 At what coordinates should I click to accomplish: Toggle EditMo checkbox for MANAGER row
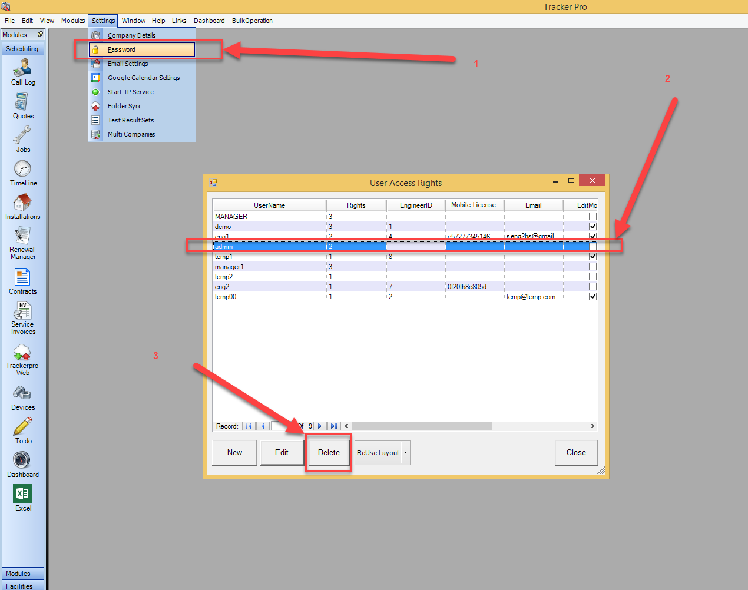(593, 217)
